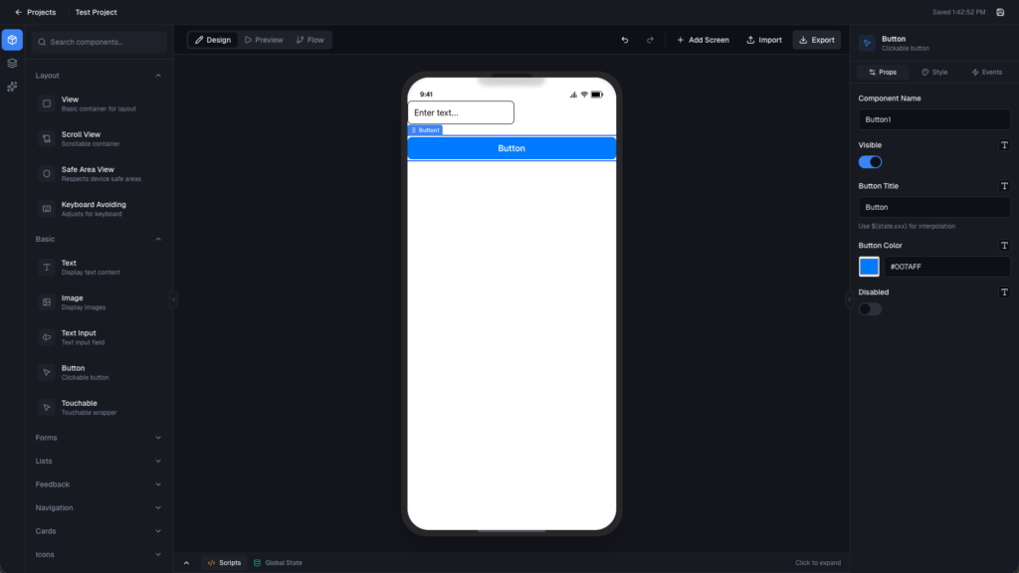
Task: Open the layers panel icon in sidebar
Action: point(12,63)
